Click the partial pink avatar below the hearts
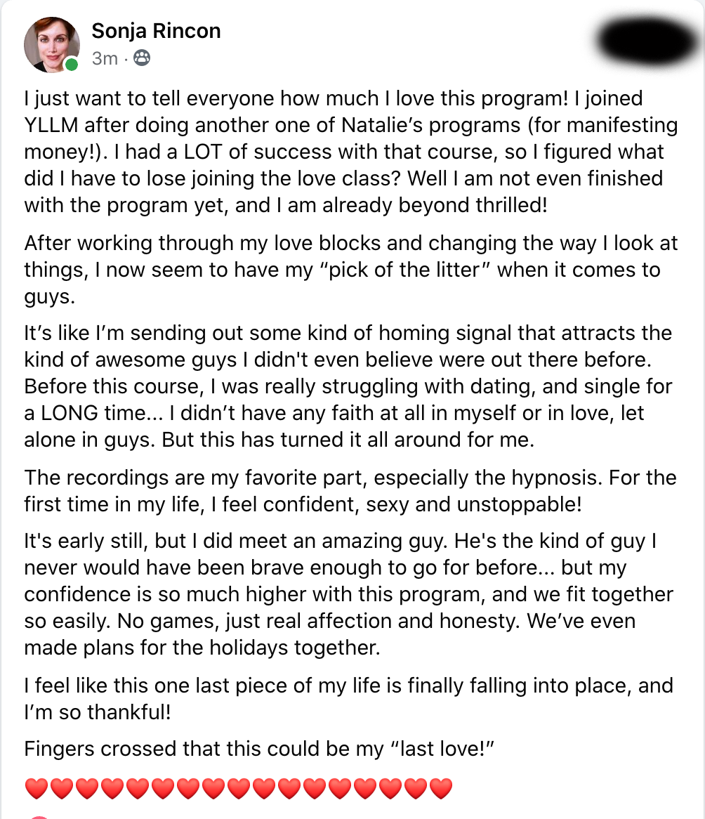This screenshot has height=819, width=705. click(x=39, y=816)
